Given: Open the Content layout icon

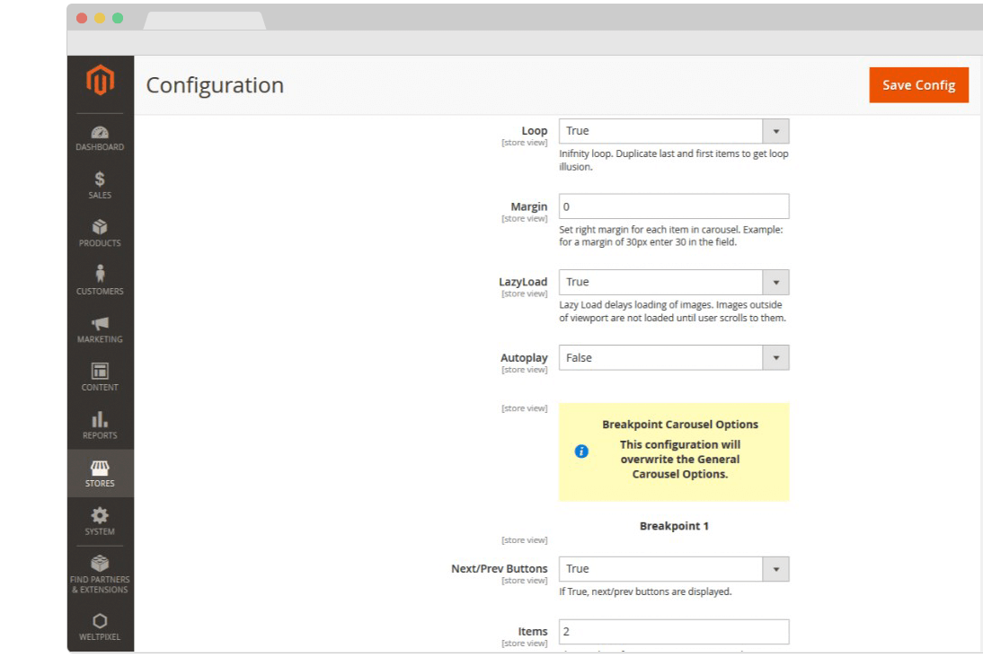Looking at the screenshot, I should click(x=100, y=372).
